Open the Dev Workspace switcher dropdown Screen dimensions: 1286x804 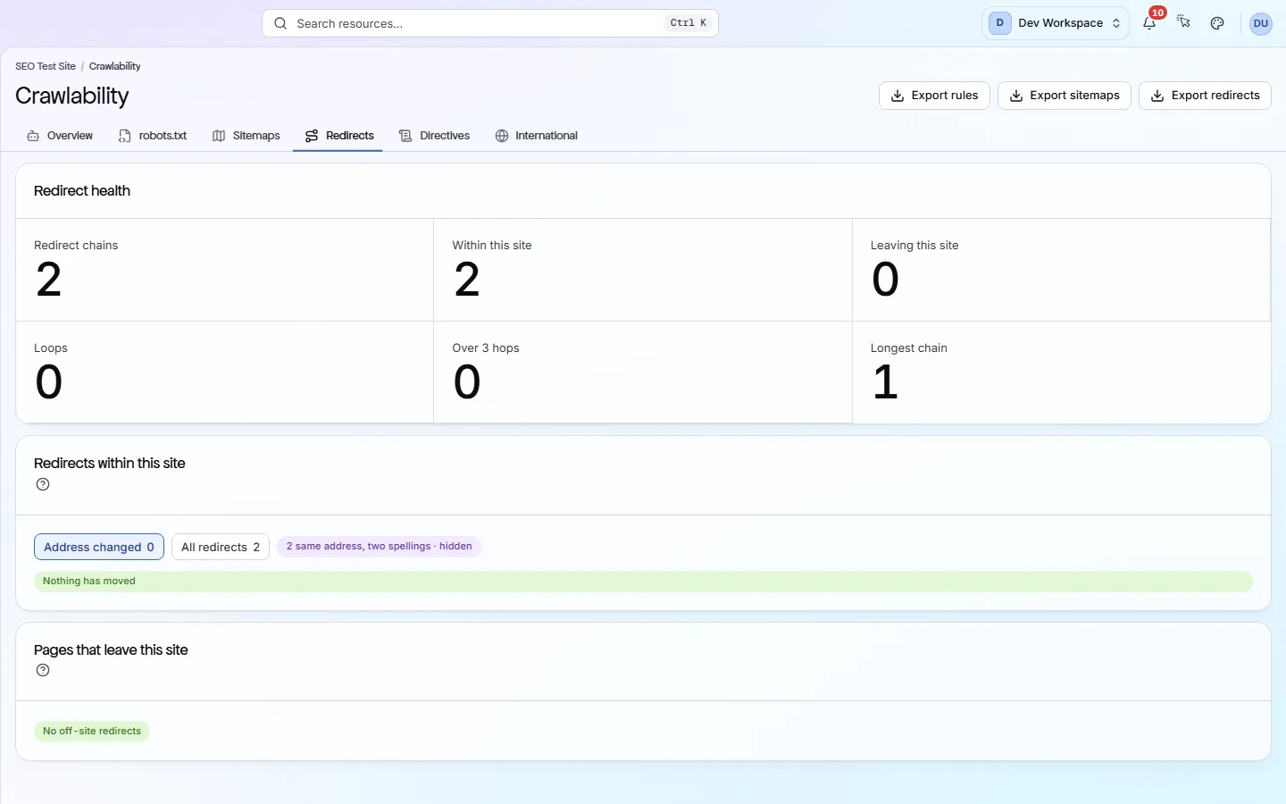1056,23
